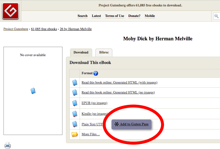Go to Project Gutenberg breadcrumb link
220x149 pixels.
coord(16,29)
